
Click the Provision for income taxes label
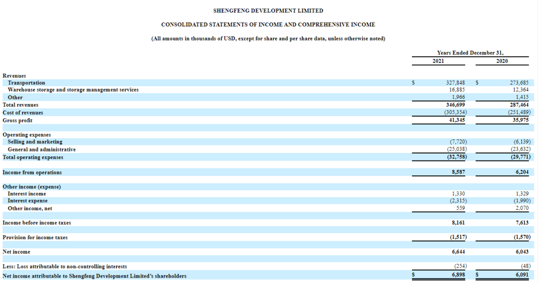pyautogui.click(x=35, y=237)
